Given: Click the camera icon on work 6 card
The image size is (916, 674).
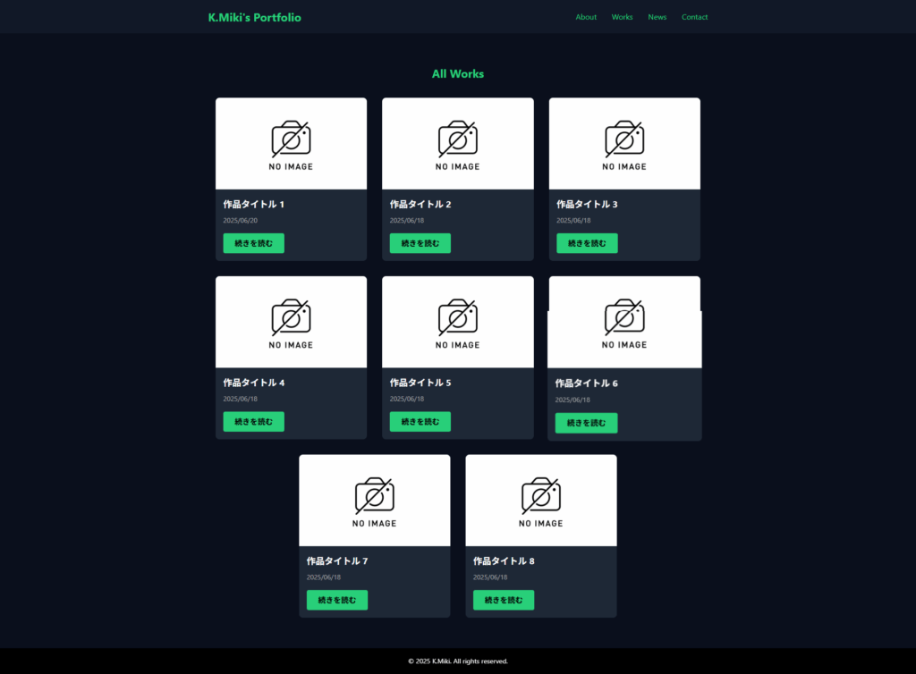Looking at the screenshot, I should (624, 317).
